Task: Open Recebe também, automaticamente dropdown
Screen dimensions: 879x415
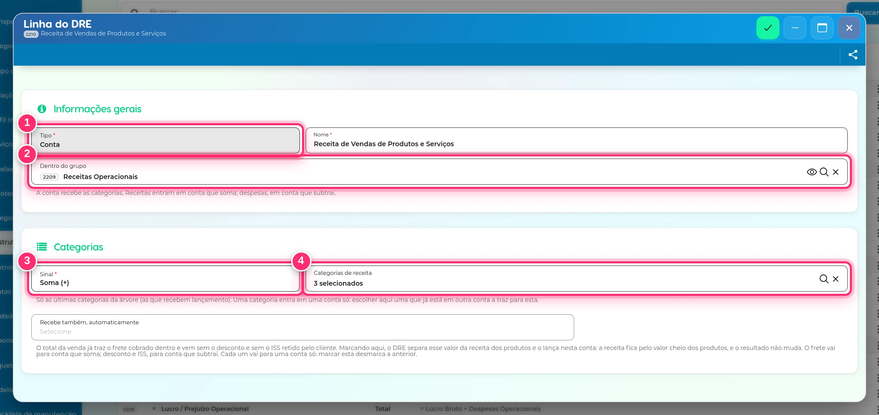Action: [302, 327]
